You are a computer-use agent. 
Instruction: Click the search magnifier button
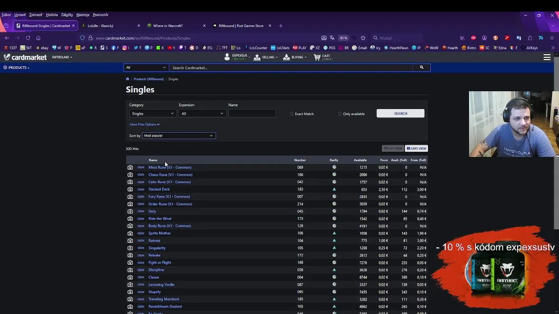(421, 68)
